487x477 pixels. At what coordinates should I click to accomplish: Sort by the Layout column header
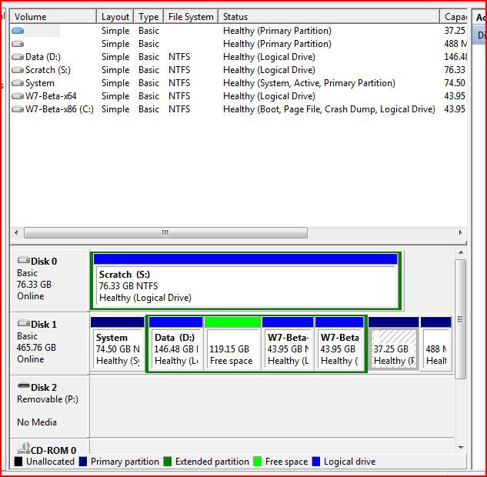pyautogui.click(x=115, y=16)
